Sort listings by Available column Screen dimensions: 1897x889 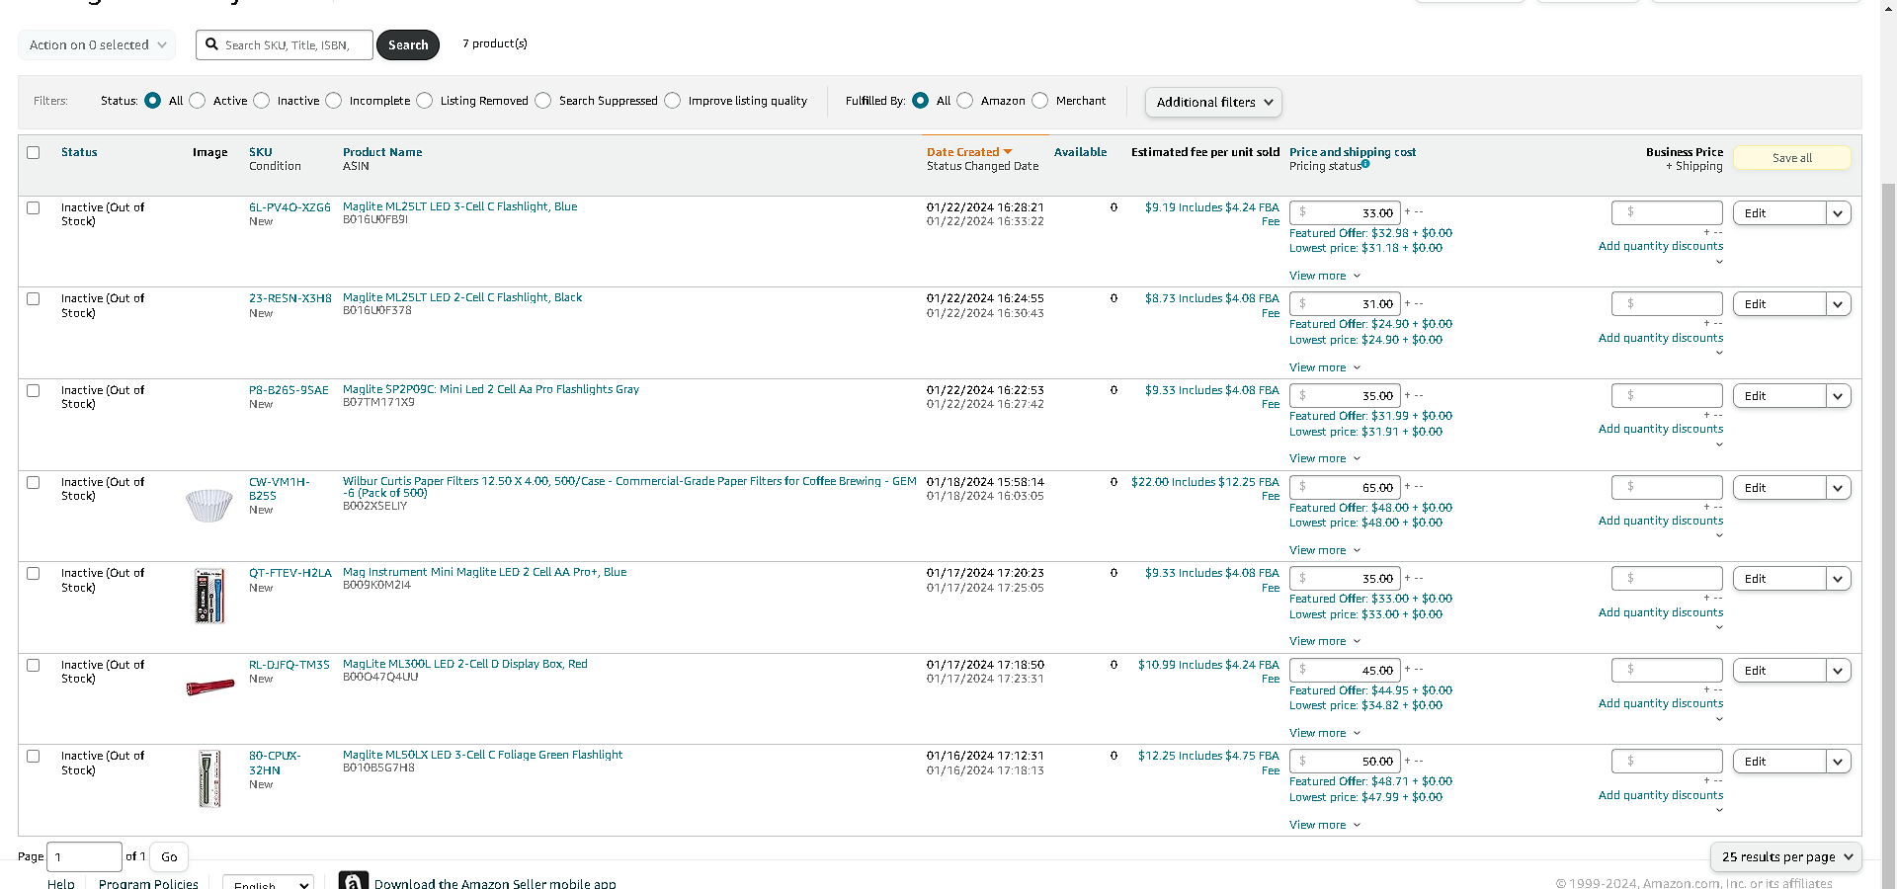[1080, 152]
